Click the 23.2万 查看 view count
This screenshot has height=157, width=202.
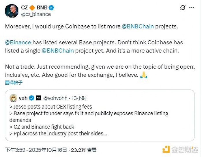pyautogui.click(x=85, y=150)
